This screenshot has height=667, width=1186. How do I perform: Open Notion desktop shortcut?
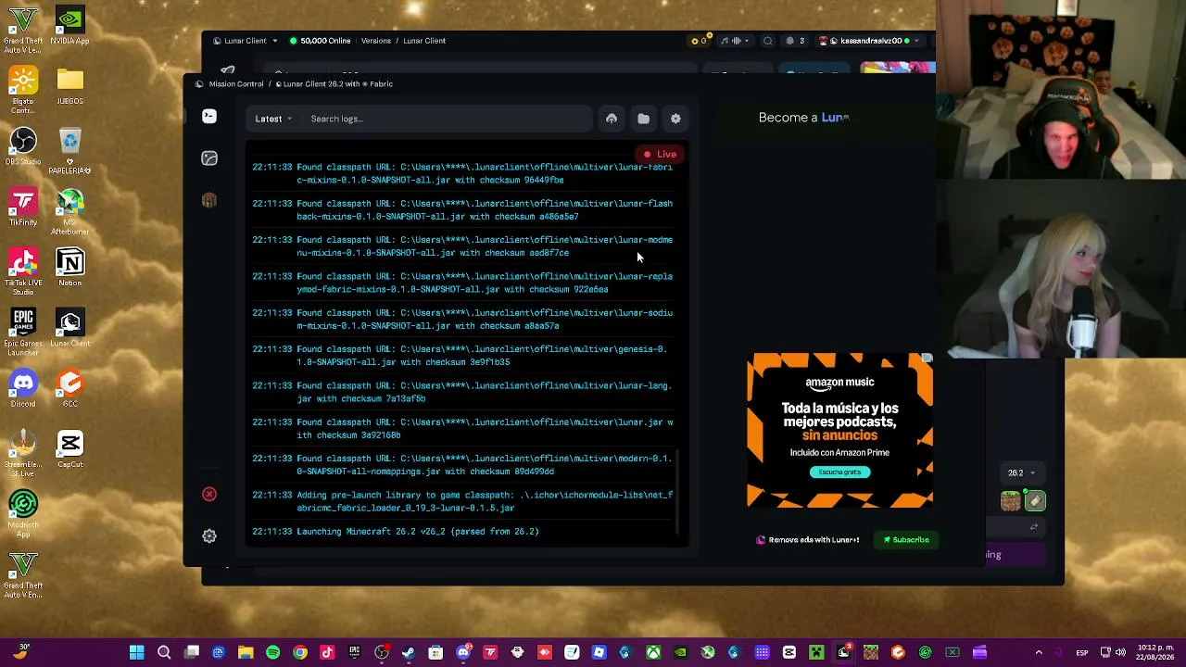coord(70,267)
